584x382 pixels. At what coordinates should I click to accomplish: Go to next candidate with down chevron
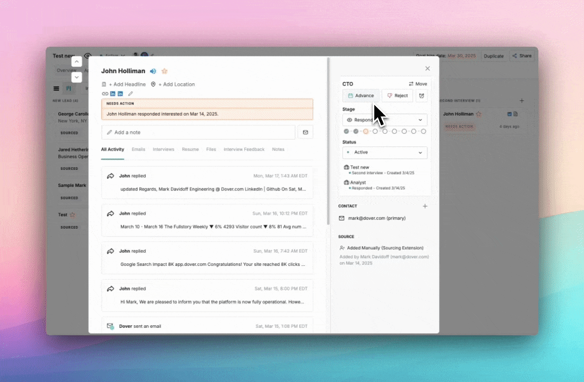[x=76, y=77]
